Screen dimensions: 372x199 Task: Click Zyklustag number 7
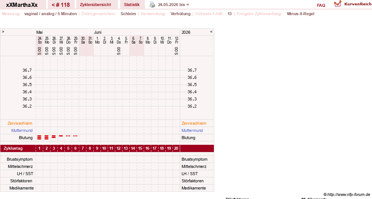click(x=83, y=149)
